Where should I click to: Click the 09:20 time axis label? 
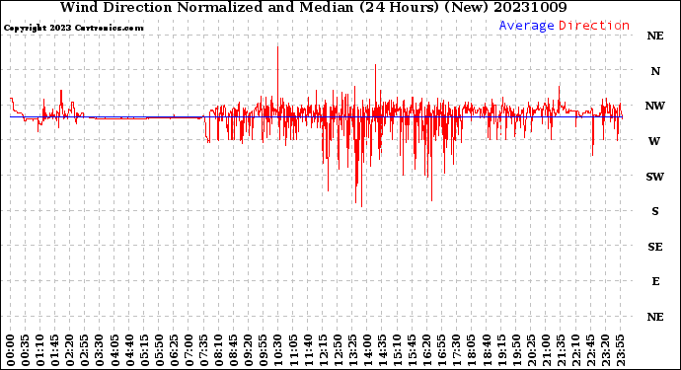coord(249,350)
